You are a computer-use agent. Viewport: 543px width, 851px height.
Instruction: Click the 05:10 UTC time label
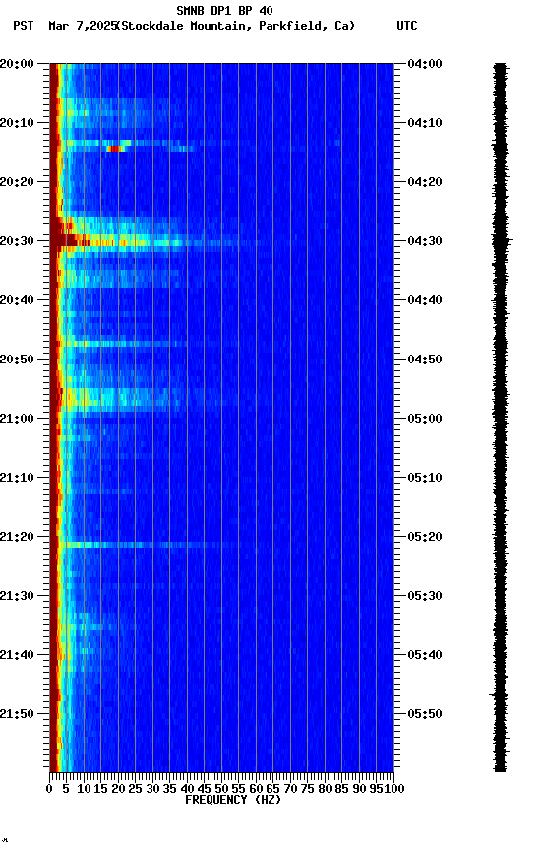425,478
